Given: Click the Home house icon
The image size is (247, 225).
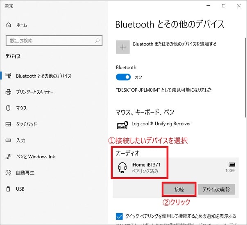Looking at the screenshot, I should (9, 25).
